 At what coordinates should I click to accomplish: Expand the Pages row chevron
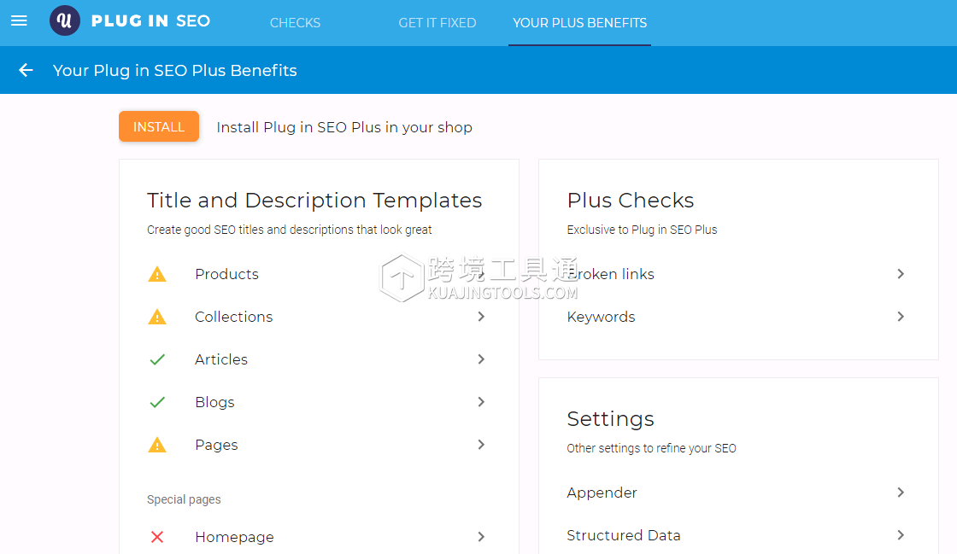pyautogui.click(x=481, y=444)
